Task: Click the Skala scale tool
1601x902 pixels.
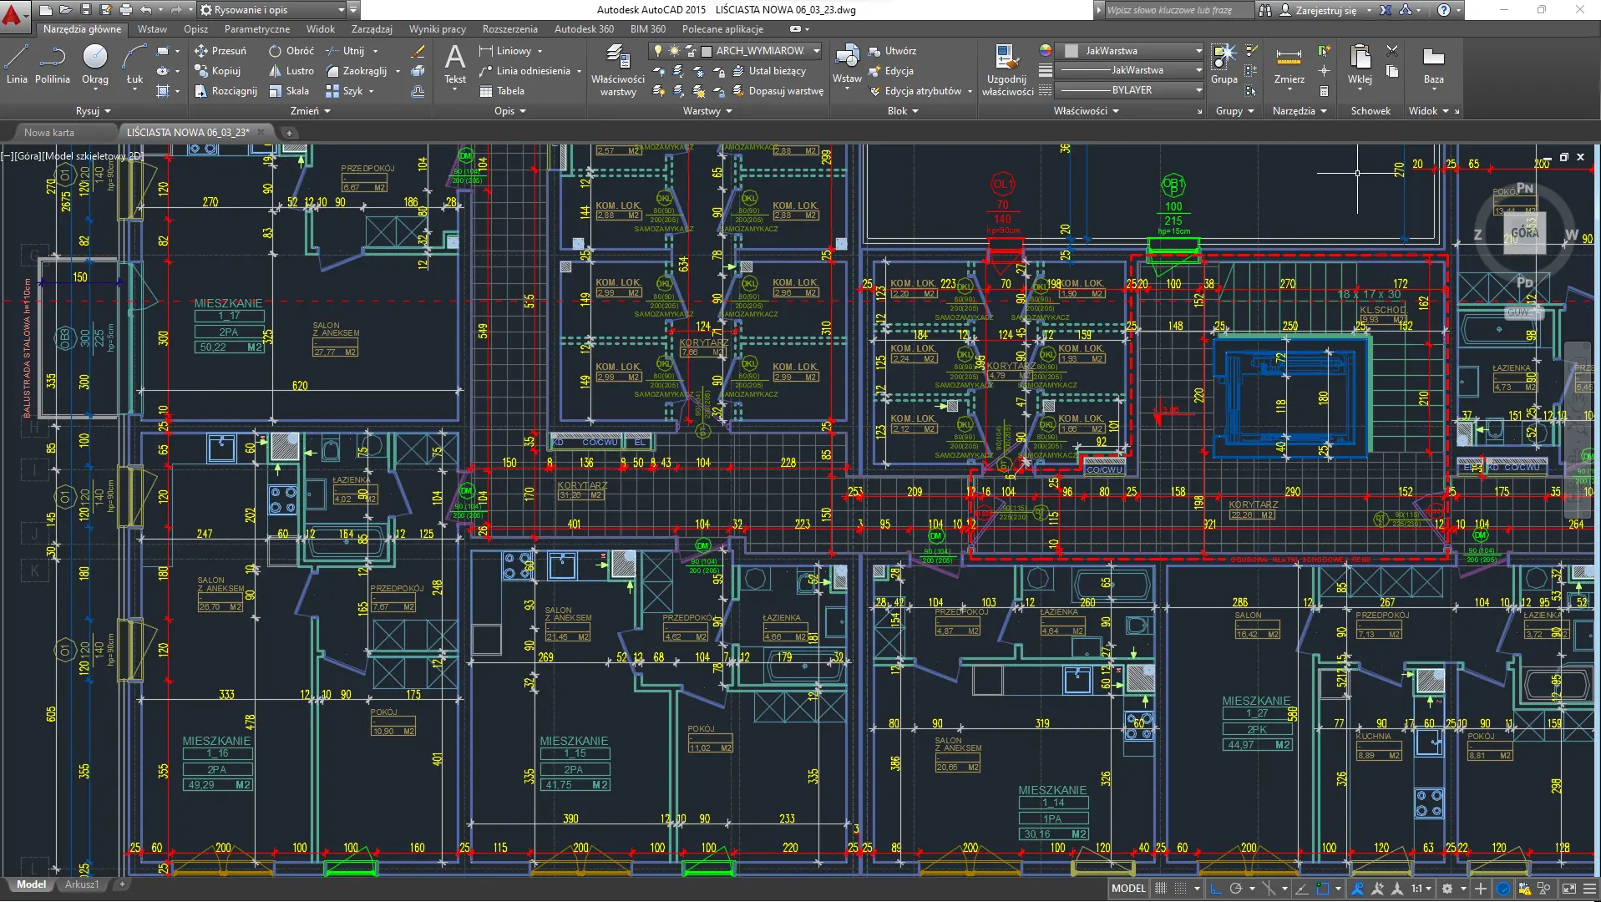Action: pos(289,91)
